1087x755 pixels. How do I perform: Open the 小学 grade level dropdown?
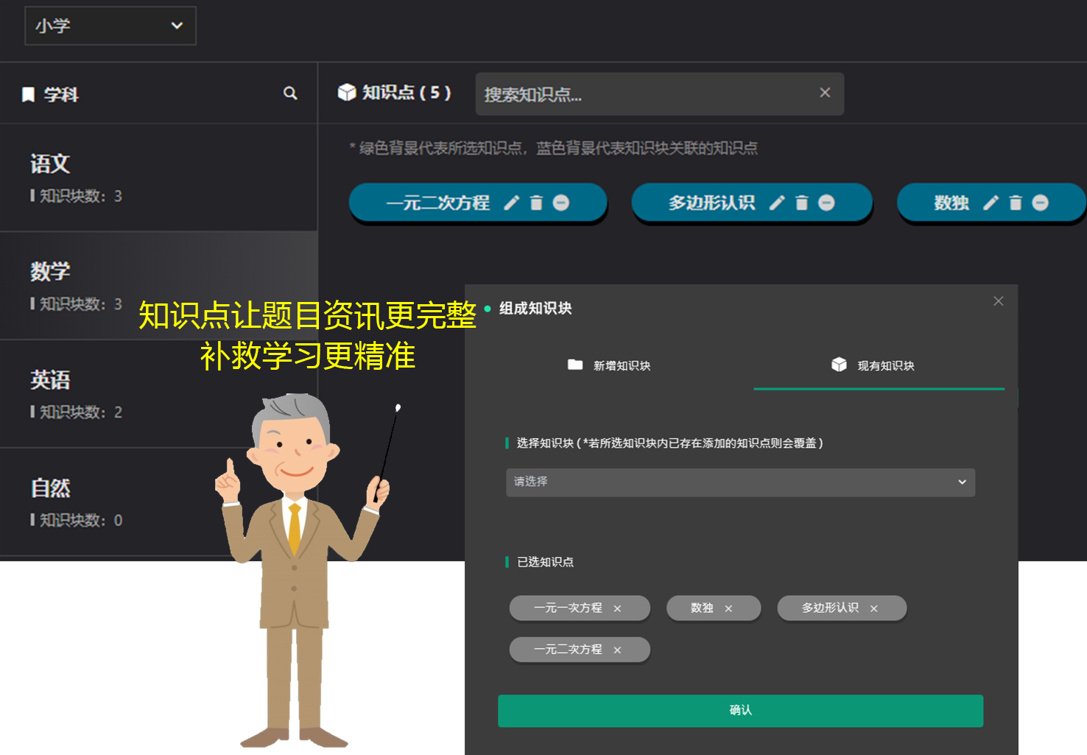[x=110, y=26]
